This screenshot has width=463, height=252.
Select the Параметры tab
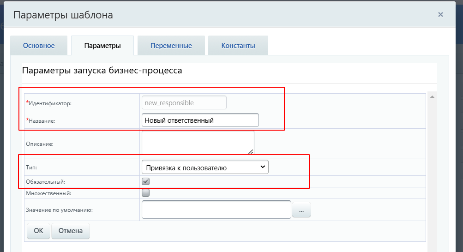tap(102, 46)
